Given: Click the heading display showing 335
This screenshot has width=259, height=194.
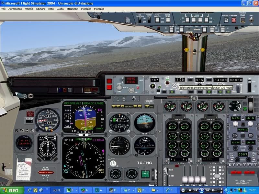Looking at the screenshot, I should (x=199, y=80).
